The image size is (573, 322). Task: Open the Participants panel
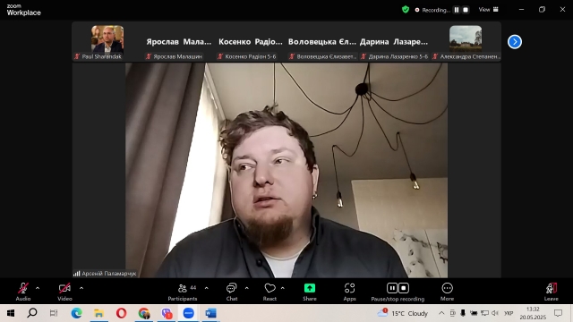pyautogui.click(x=183, y=292)
